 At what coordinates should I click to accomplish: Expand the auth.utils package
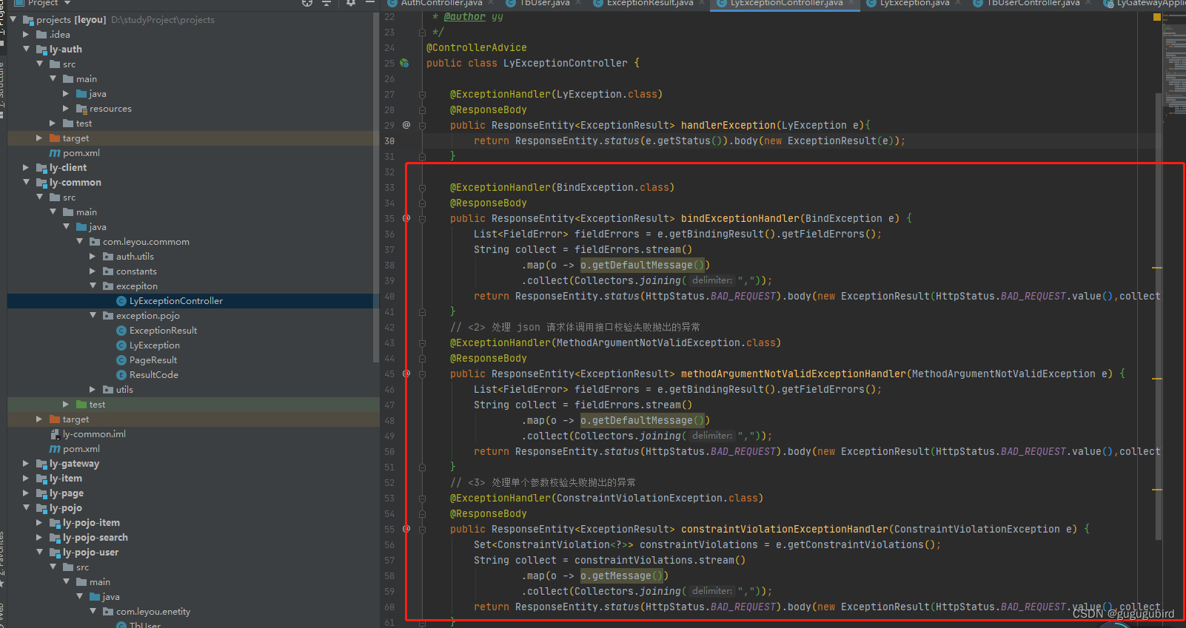(x=93, y=257)
